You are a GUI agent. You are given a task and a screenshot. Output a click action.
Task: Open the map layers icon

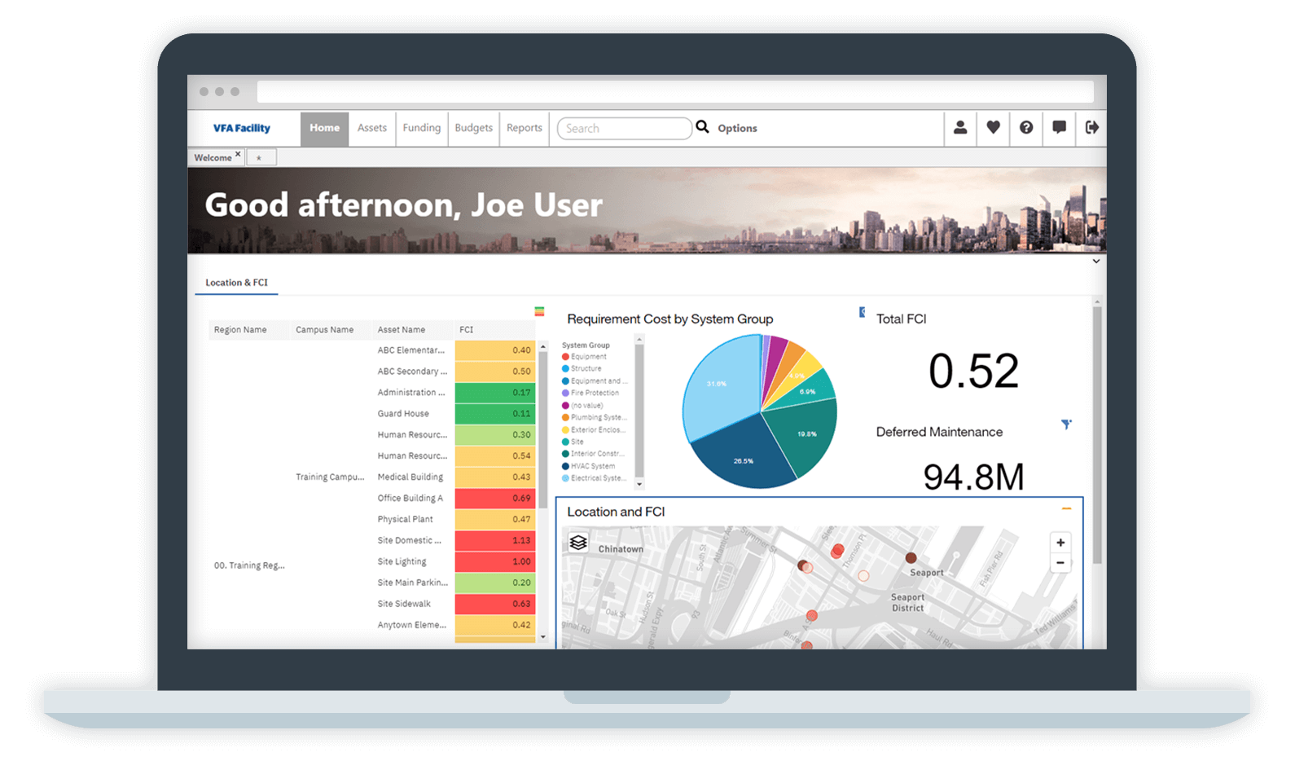coord(578,543)
